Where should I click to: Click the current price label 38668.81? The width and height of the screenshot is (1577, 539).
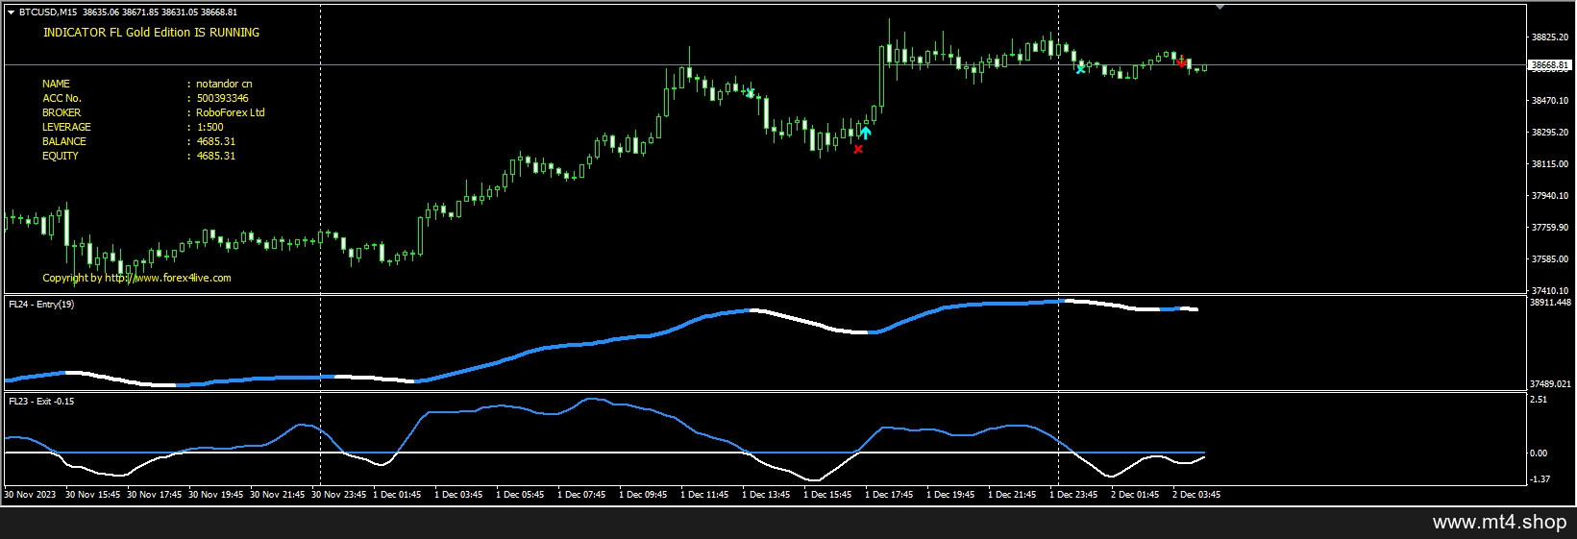coord(1549,65)
